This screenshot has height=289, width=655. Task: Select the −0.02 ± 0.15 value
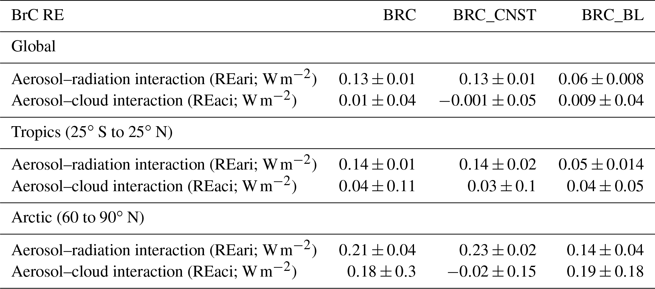coord(492,271)
